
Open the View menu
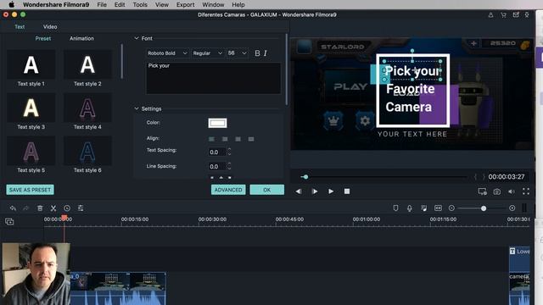[x=162, y=4]
